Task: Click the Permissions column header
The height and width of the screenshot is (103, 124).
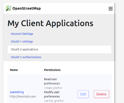Action: click(x=52, y=70)
